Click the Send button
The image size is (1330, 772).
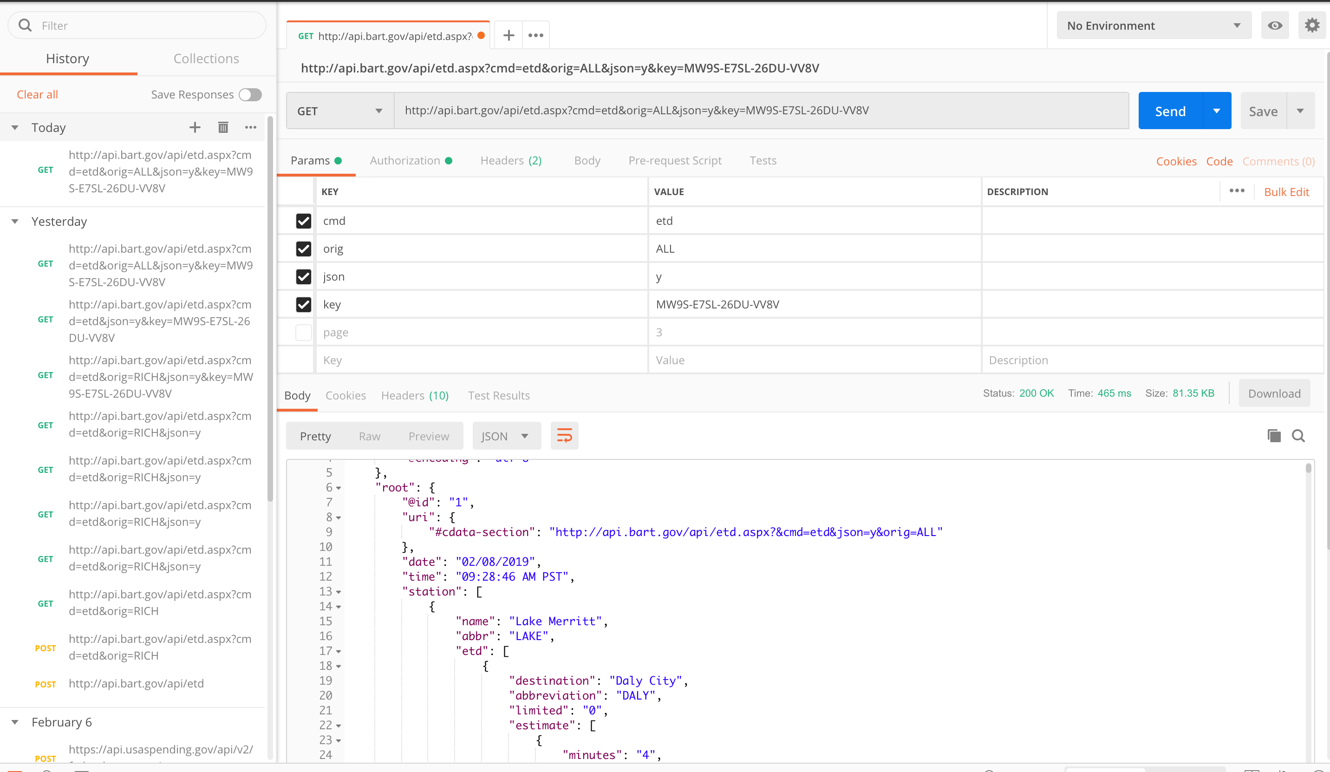[1170, 111]
